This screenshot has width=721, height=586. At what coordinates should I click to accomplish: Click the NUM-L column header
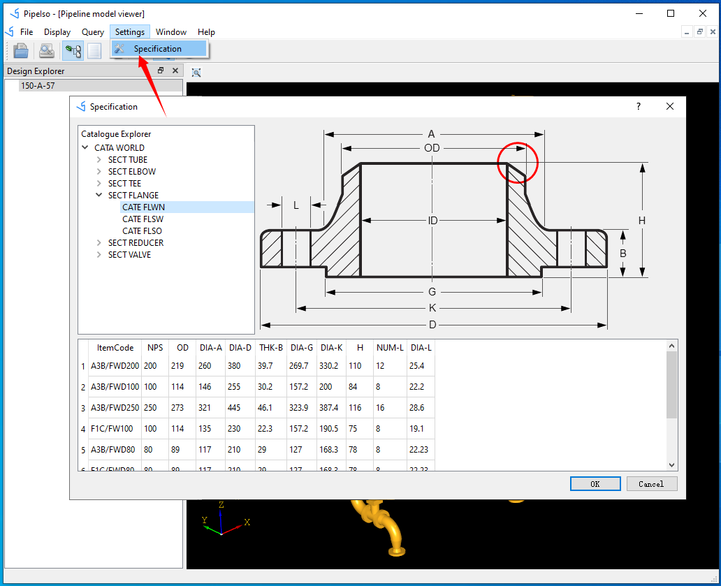pyautogui.click(x=390, y=348)
